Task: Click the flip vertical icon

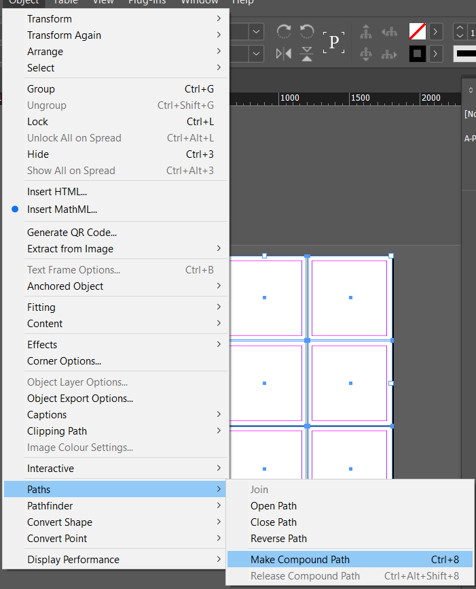Action: [306, 54]
